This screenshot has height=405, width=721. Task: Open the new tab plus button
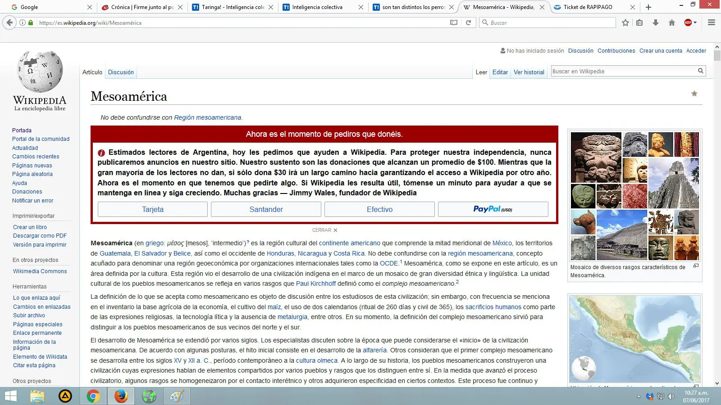coord(648,7)
